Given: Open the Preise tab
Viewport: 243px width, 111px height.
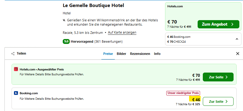Looking at the screenshot, I should [108, 54].
